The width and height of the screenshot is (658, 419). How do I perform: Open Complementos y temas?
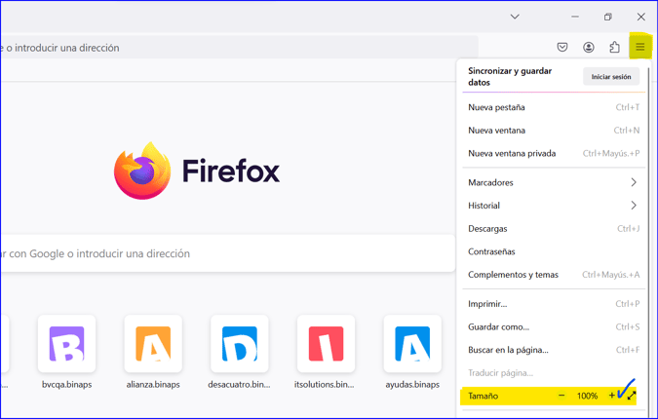554,275
